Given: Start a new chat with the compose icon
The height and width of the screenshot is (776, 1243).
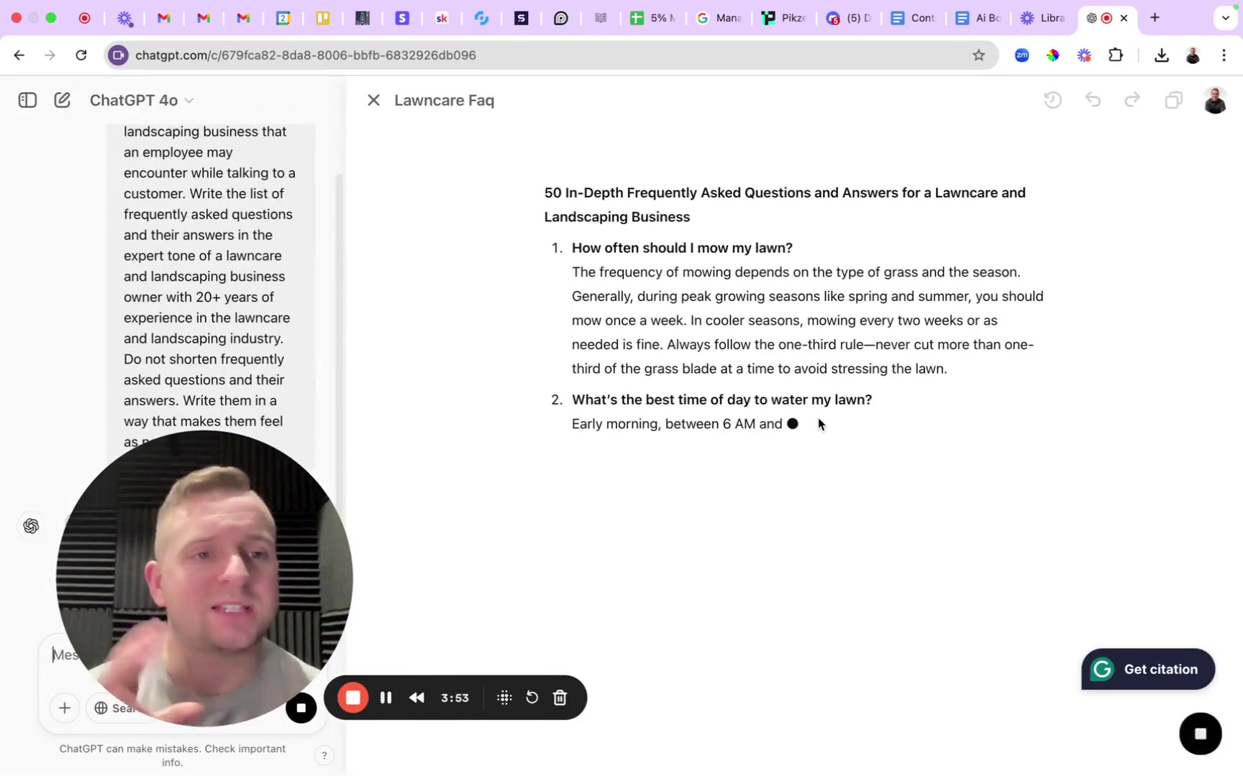Looking at the screenshot, I should click(x=63, y=100).
